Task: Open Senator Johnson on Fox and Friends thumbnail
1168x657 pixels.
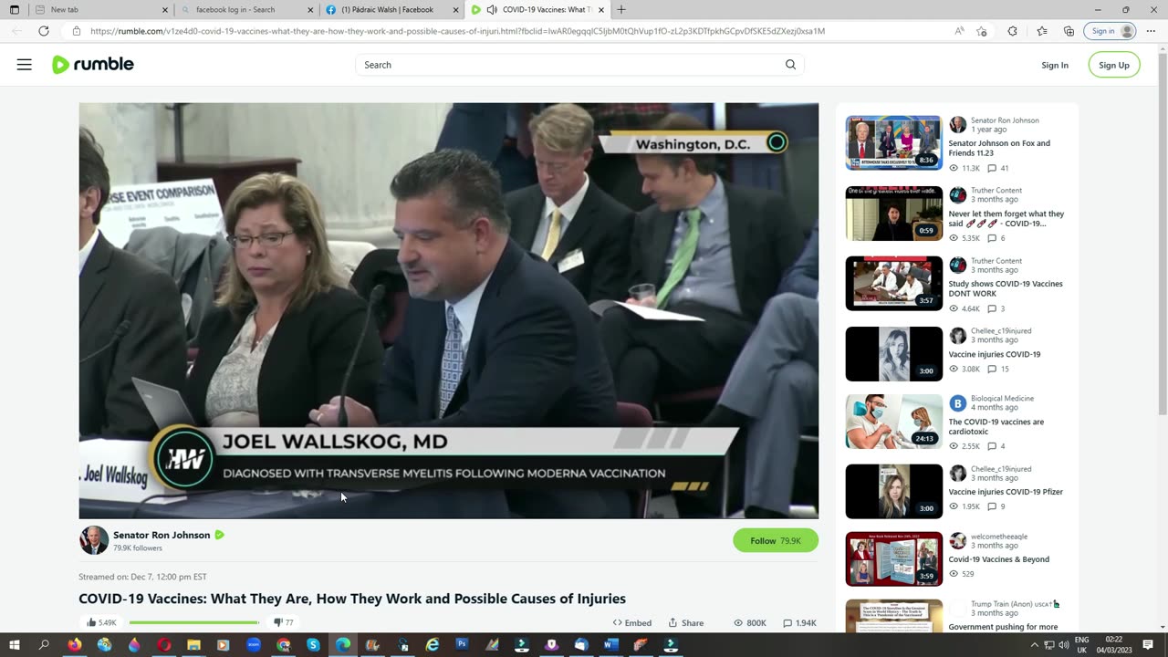Action: point(893,142)
